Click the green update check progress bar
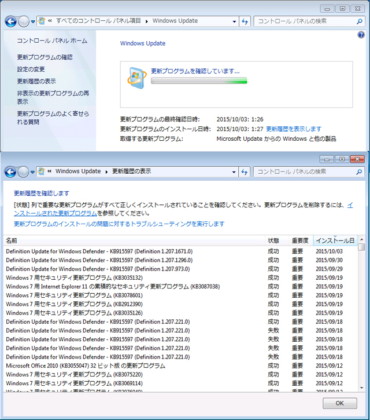The image size is (370, 420). tap(198, 81)
